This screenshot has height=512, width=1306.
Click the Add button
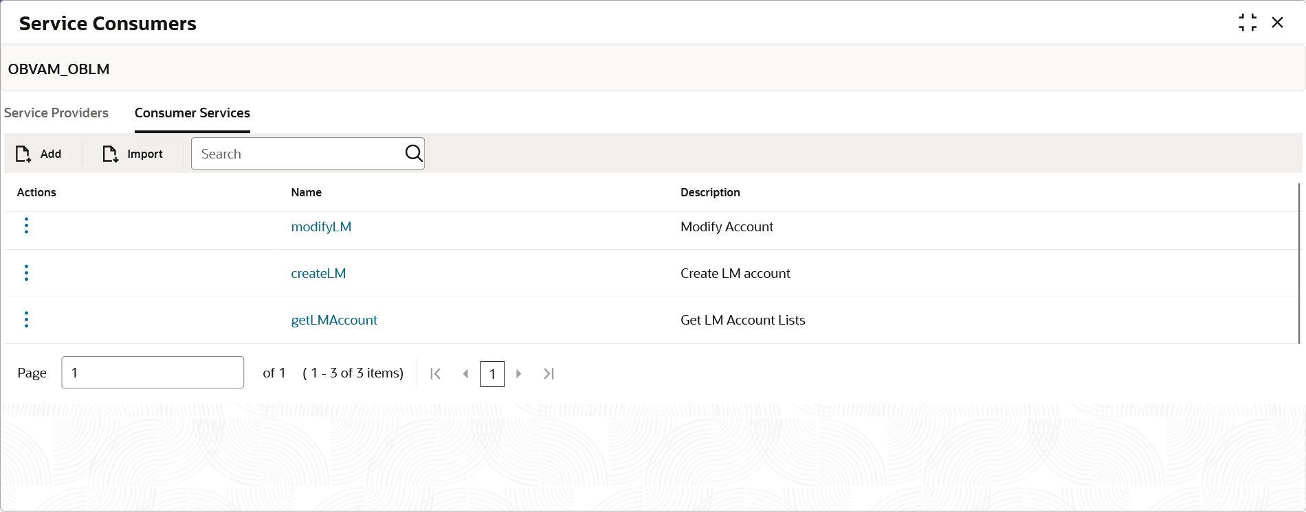39,154
